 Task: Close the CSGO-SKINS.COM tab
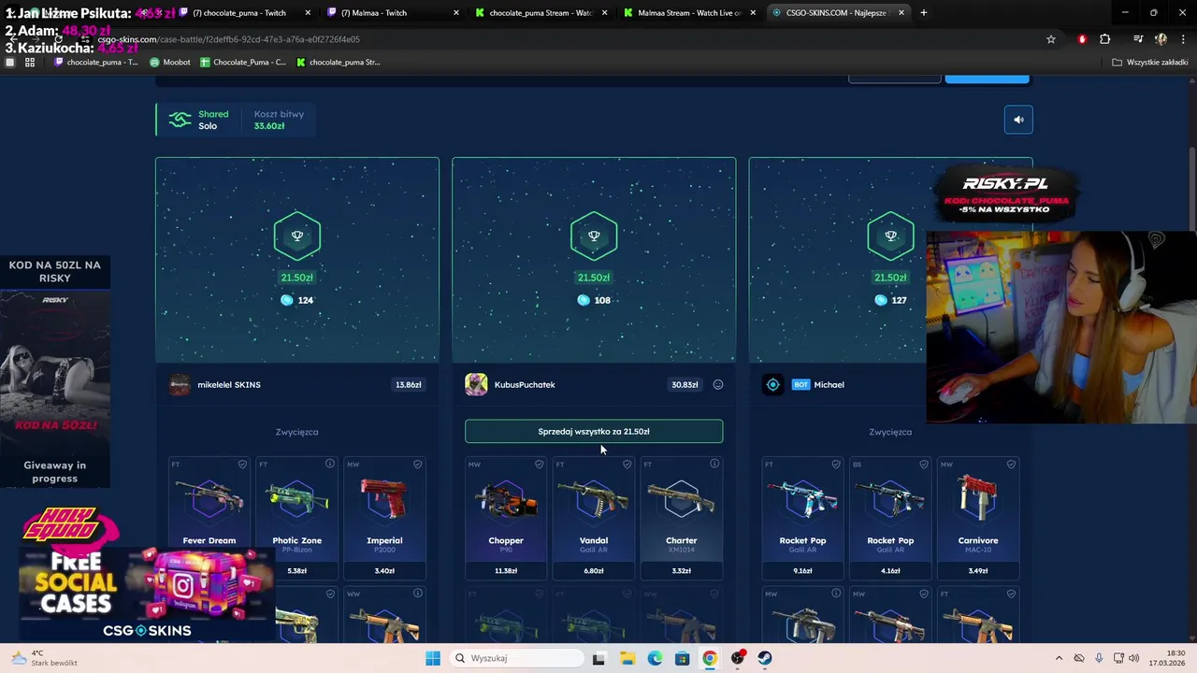click(x=901, y=13)
